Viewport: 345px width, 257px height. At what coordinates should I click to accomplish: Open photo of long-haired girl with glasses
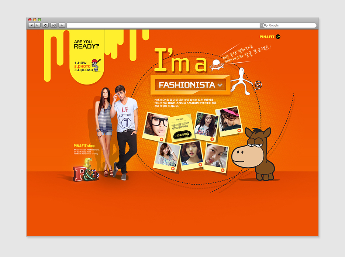point(206,124)
